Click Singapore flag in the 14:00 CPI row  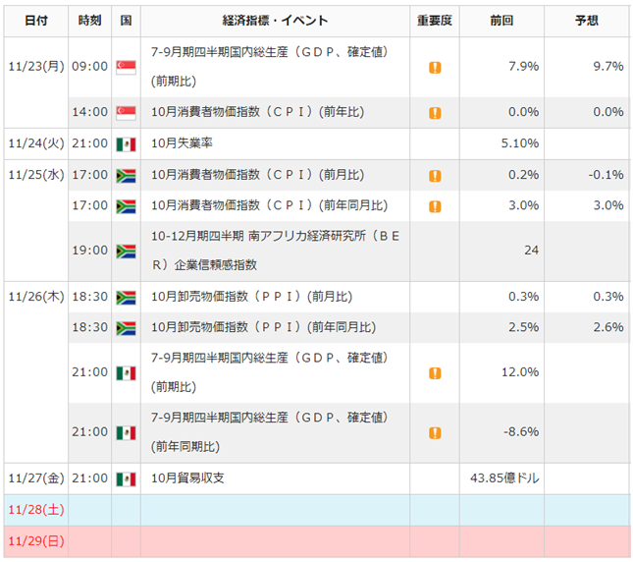tap(126, 112)
